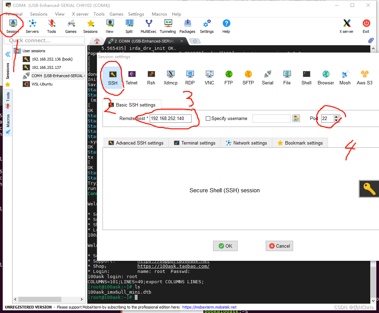Click the username input field
The image size is (379, 313).
272,119
